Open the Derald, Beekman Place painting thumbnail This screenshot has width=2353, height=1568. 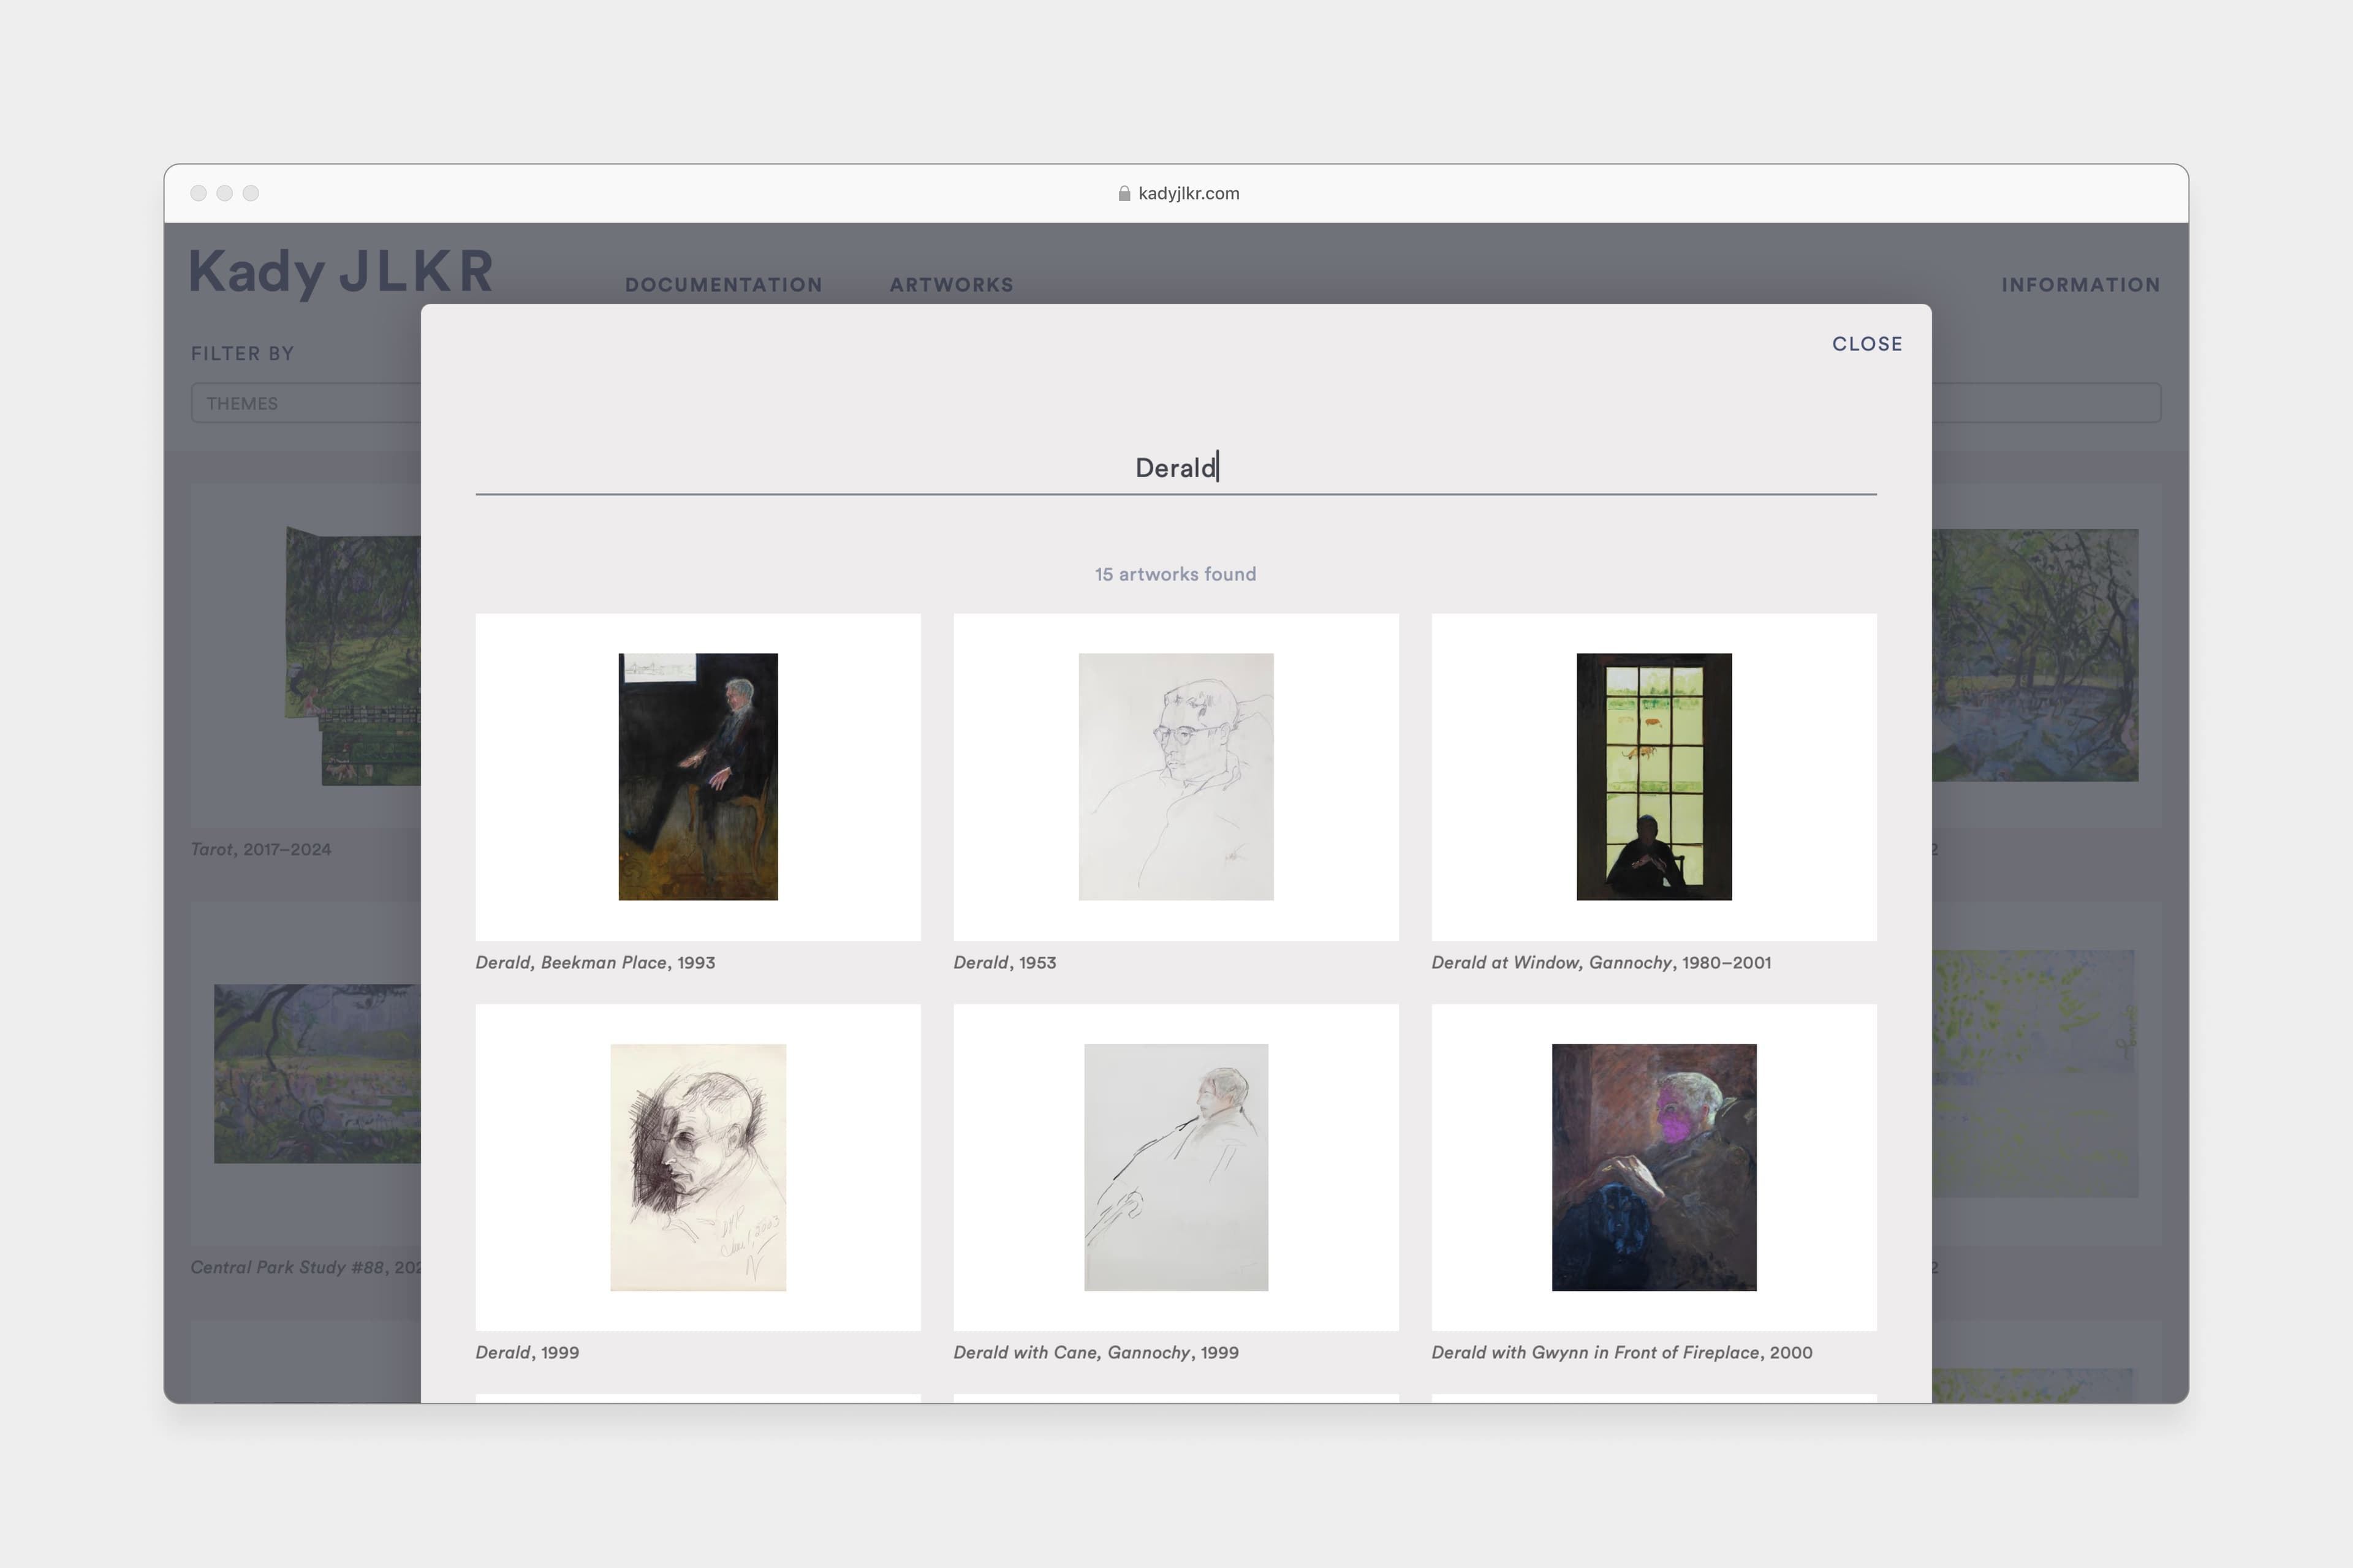pos(697,777)
